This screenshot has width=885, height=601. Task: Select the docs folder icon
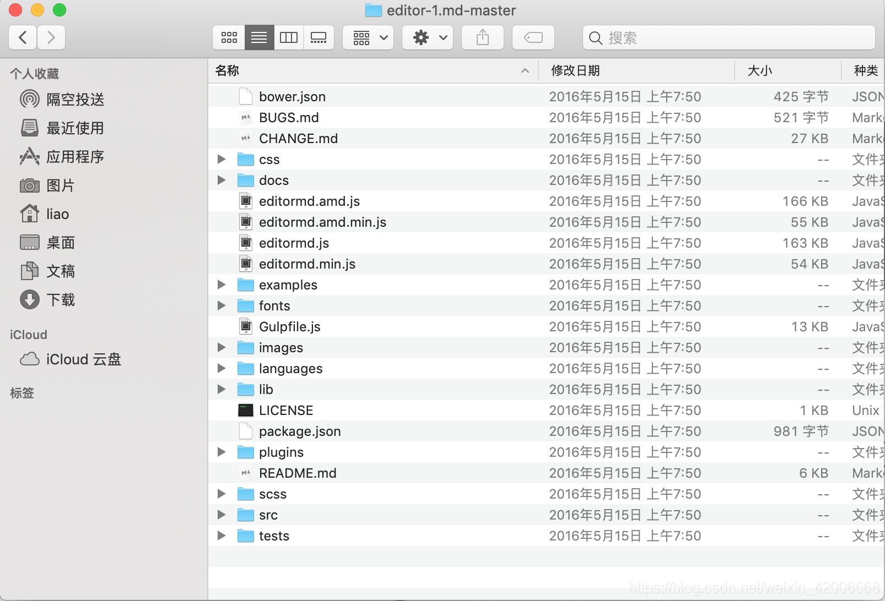(x=246, y=180)
